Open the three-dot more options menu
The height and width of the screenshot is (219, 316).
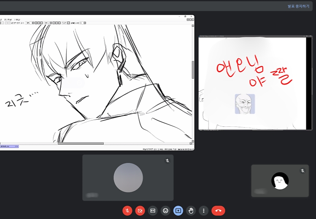[x=204, y=210]
